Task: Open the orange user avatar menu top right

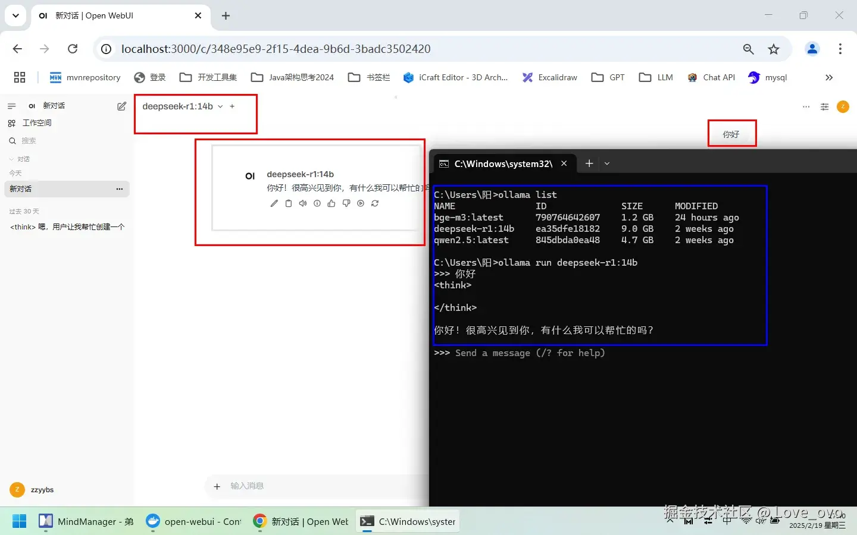Action: point(843,106)
